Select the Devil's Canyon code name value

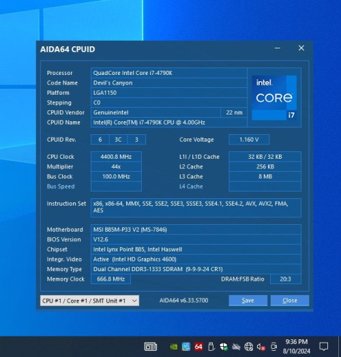pyautogui.click(x=169, y=83)
